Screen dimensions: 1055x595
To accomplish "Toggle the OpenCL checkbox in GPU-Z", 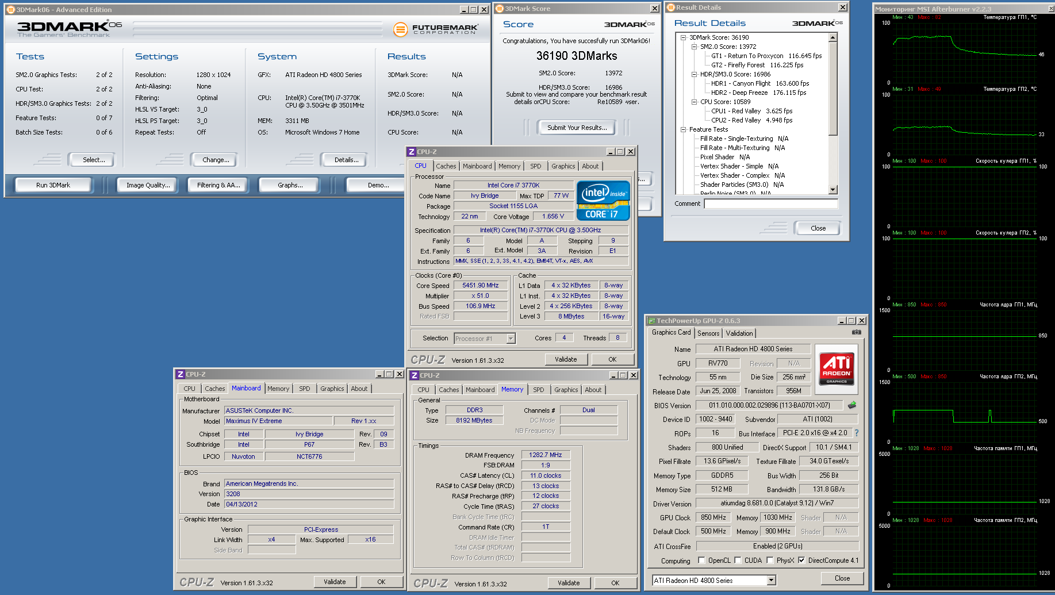I will [701, 561].
